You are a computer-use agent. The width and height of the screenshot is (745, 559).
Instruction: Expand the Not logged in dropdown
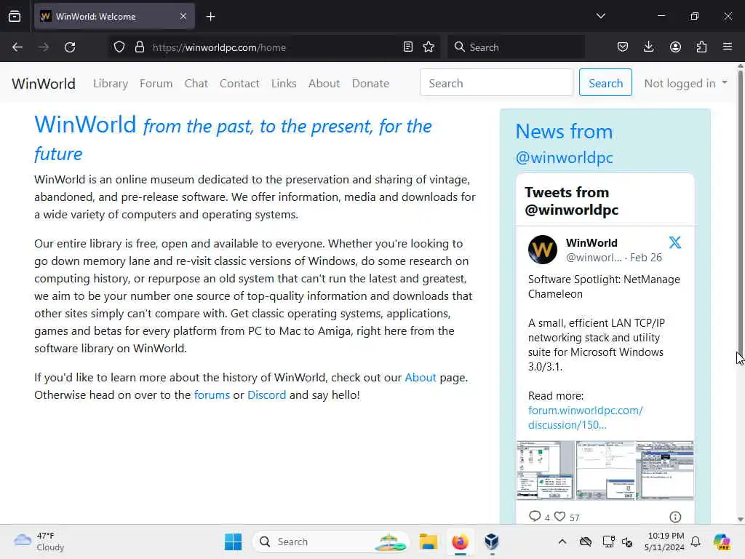pyautogui.click(x=685, y=83)
